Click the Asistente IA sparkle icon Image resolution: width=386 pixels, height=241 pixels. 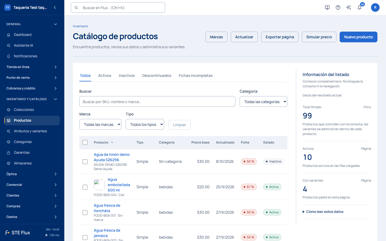[x=9, y=46]
